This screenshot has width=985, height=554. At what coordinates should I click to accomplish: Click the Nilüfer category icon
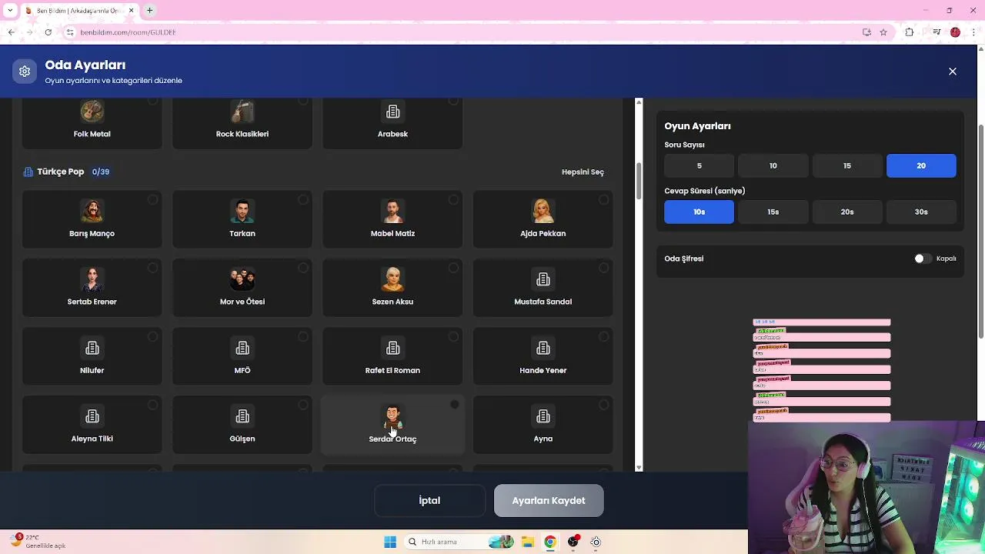click(x=92, y=348)
